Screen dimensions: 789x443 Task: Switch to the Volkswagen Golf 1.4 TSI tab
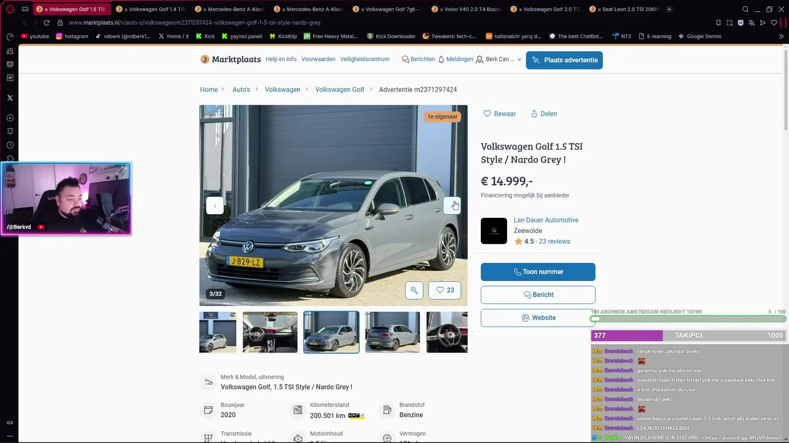tap(150, 9)
